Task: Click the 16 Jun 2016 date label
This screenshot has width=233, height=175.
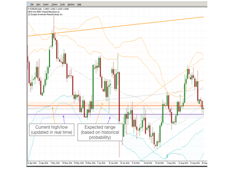Action: 113,163
